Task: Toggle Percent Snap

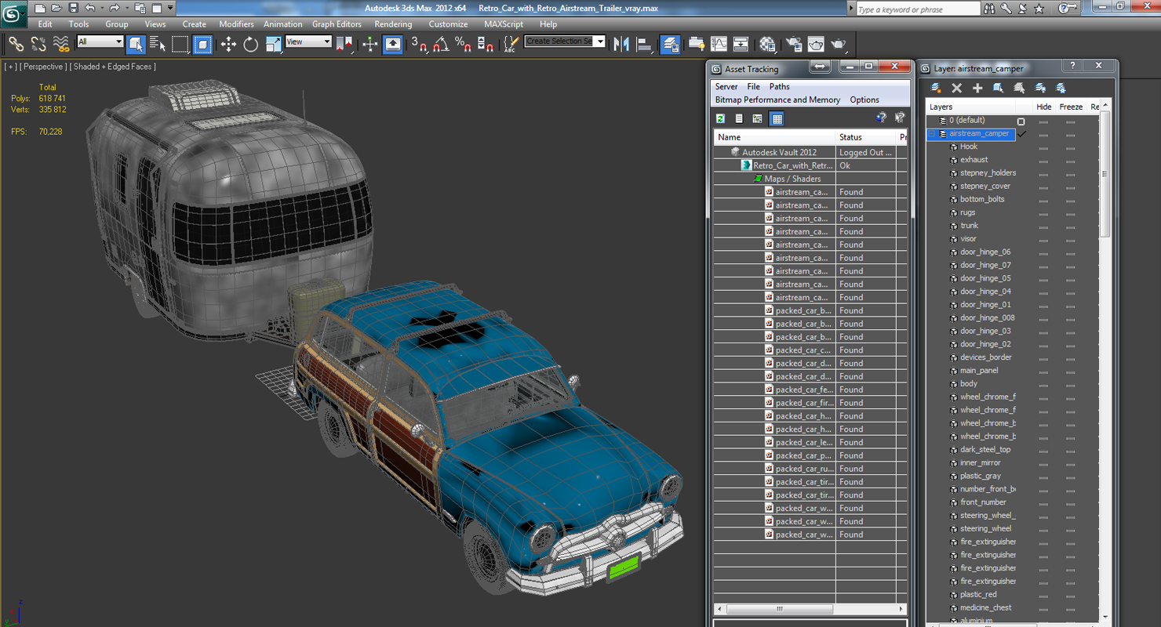Action: (x=464, y=45)
